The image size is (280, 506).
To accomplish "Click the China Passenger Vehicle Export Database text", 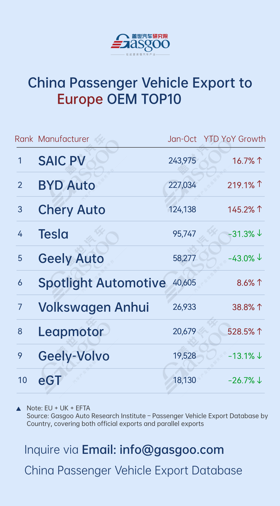I will point(133,470).
